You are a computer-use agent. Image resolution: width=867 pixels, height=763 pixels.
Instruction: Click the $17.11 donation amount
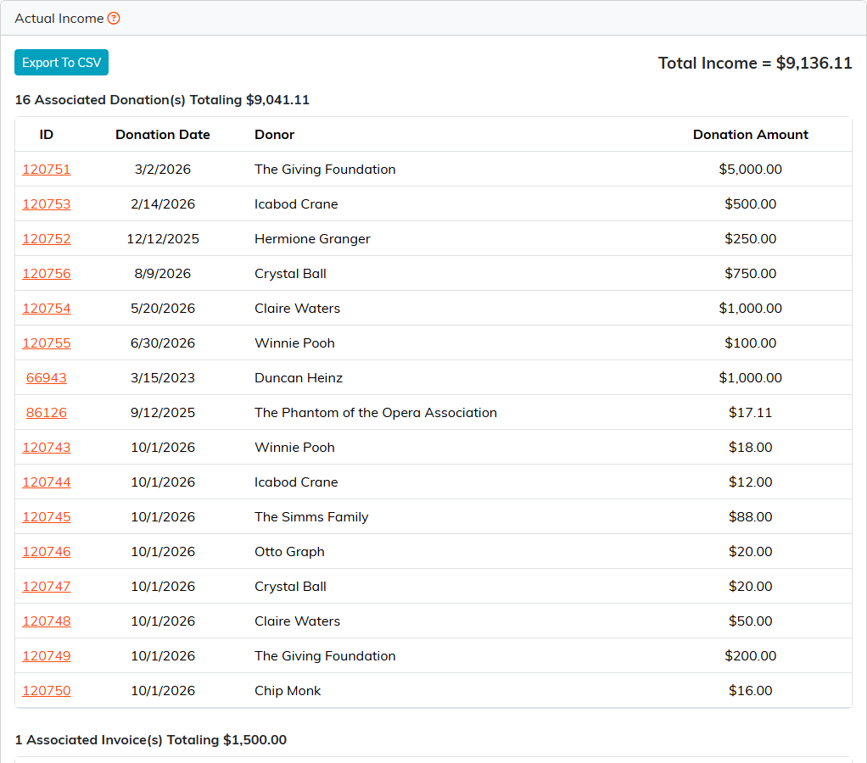750,413
